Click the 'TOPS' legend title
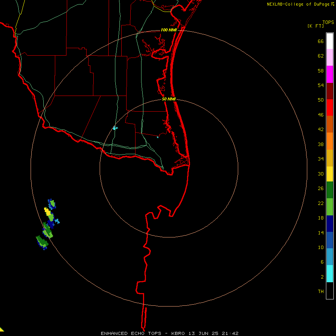 coord(328,22)
